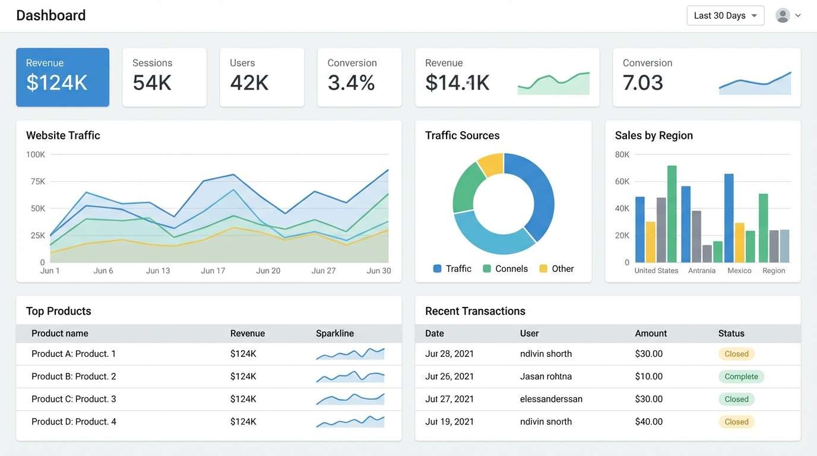Click the Product D sparkline thumbnail

point(350,422)
